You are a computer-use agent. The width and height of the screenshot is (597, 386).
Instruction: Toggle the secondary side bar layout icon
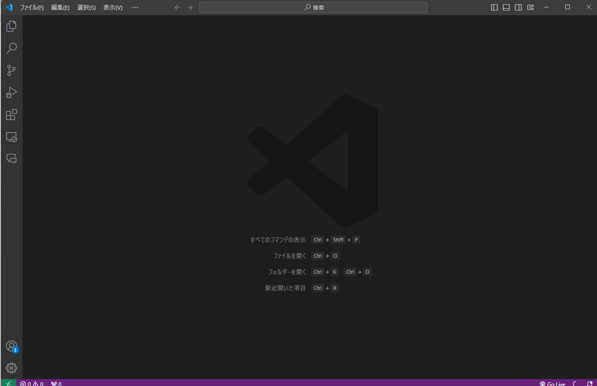click(518, 7)
